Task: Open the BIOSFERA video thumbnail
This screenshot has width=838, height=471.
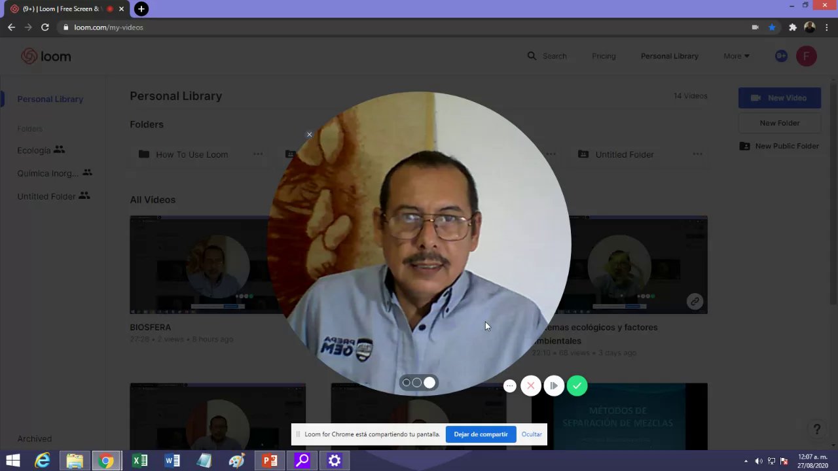Action: (200, 265)
